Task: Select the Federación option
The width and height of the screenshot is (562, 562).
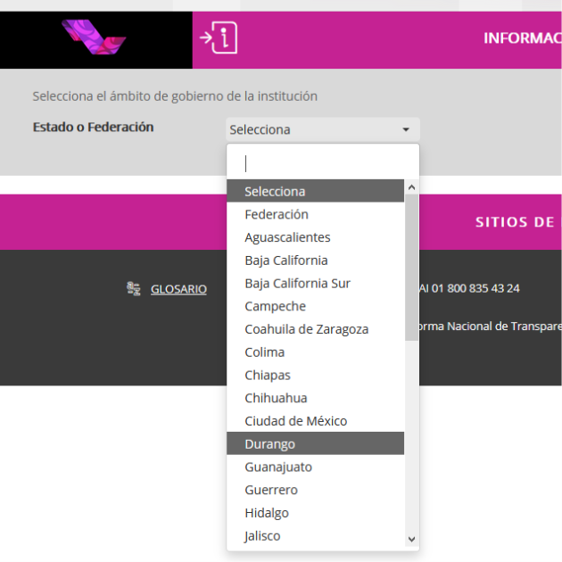Action: pyautogui.click(x=277, y=214)
